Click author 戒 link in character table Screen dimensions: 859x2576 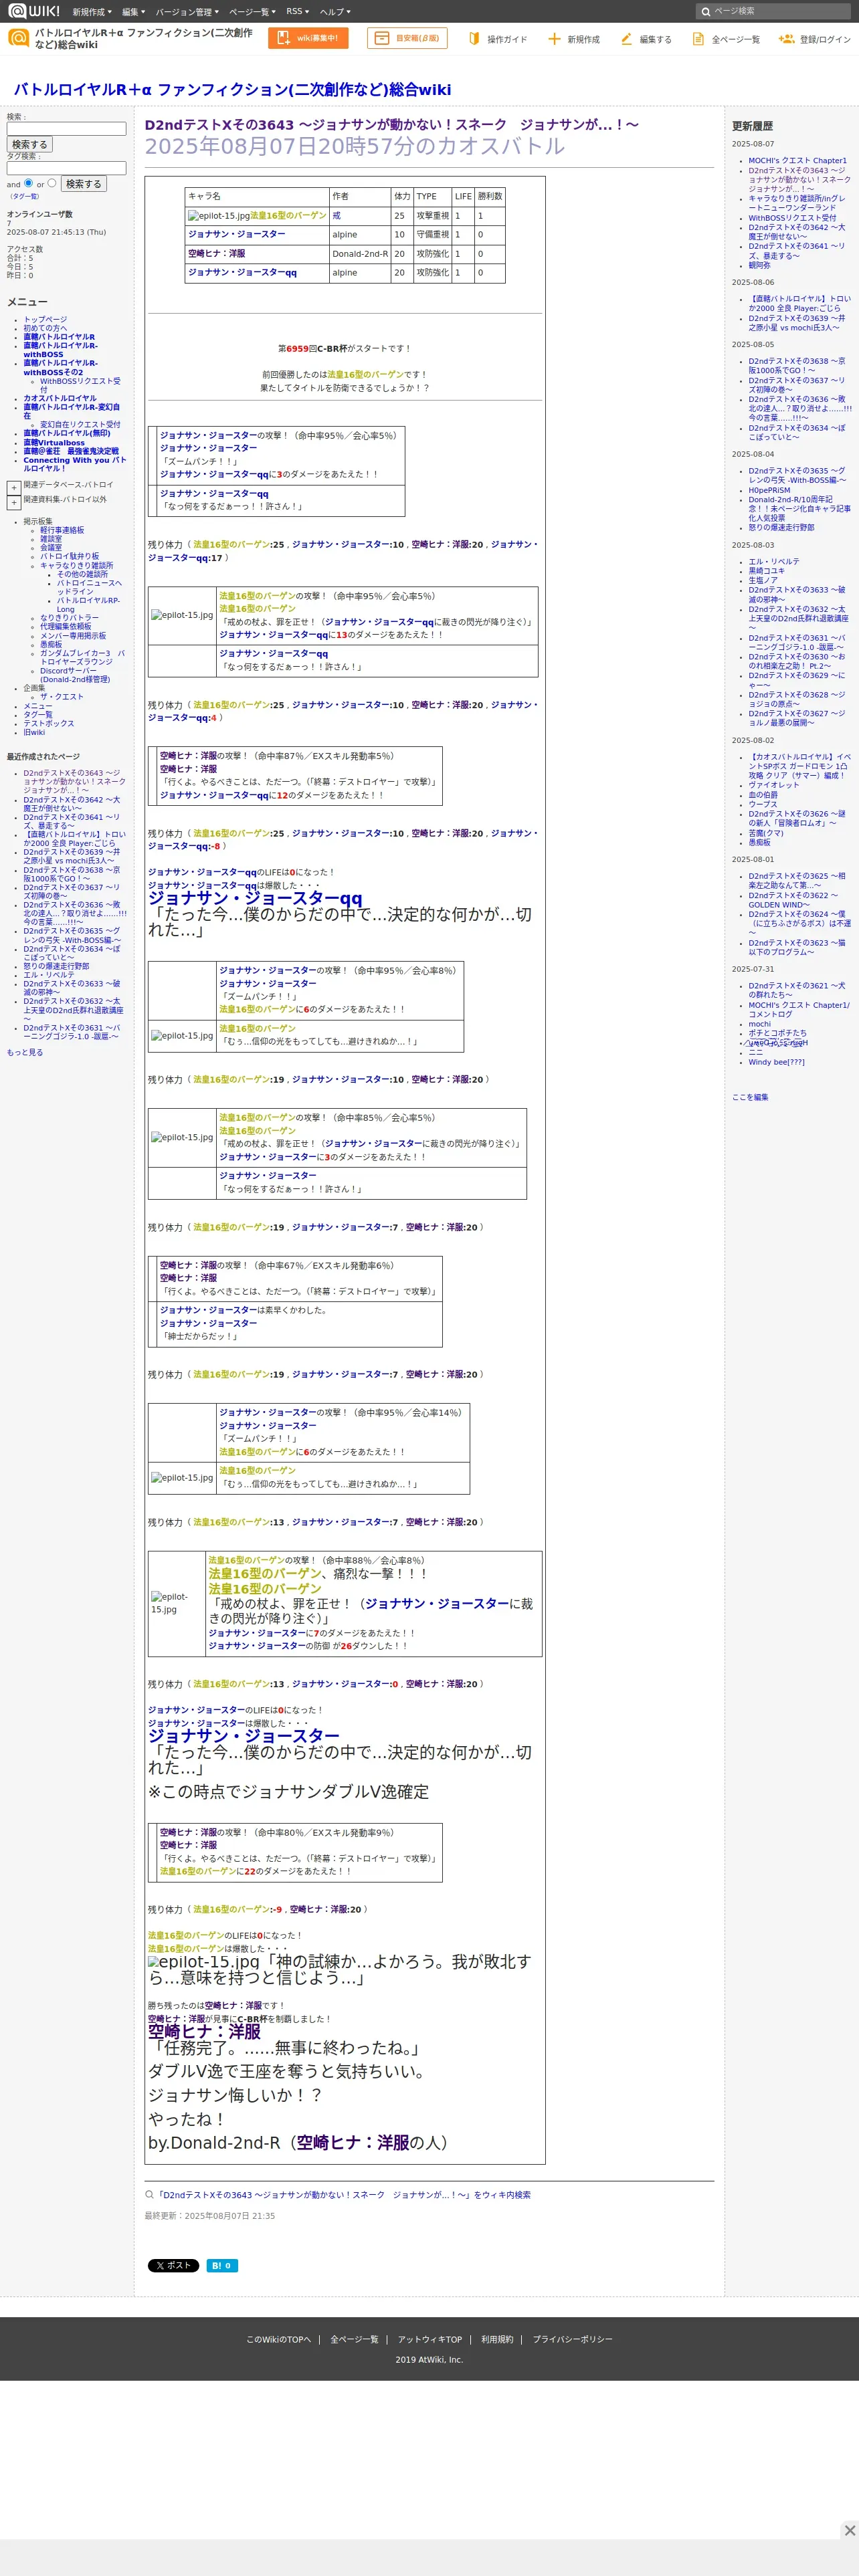pyautogui.click(x=336, y=216)
